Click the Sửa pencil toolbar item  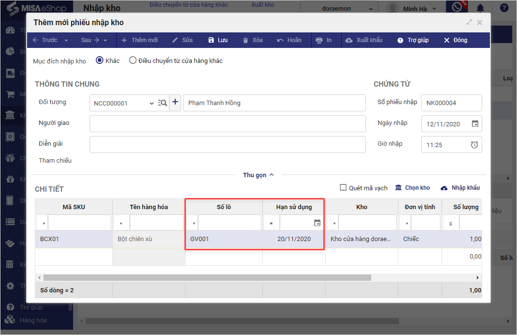tap(182, 40)
